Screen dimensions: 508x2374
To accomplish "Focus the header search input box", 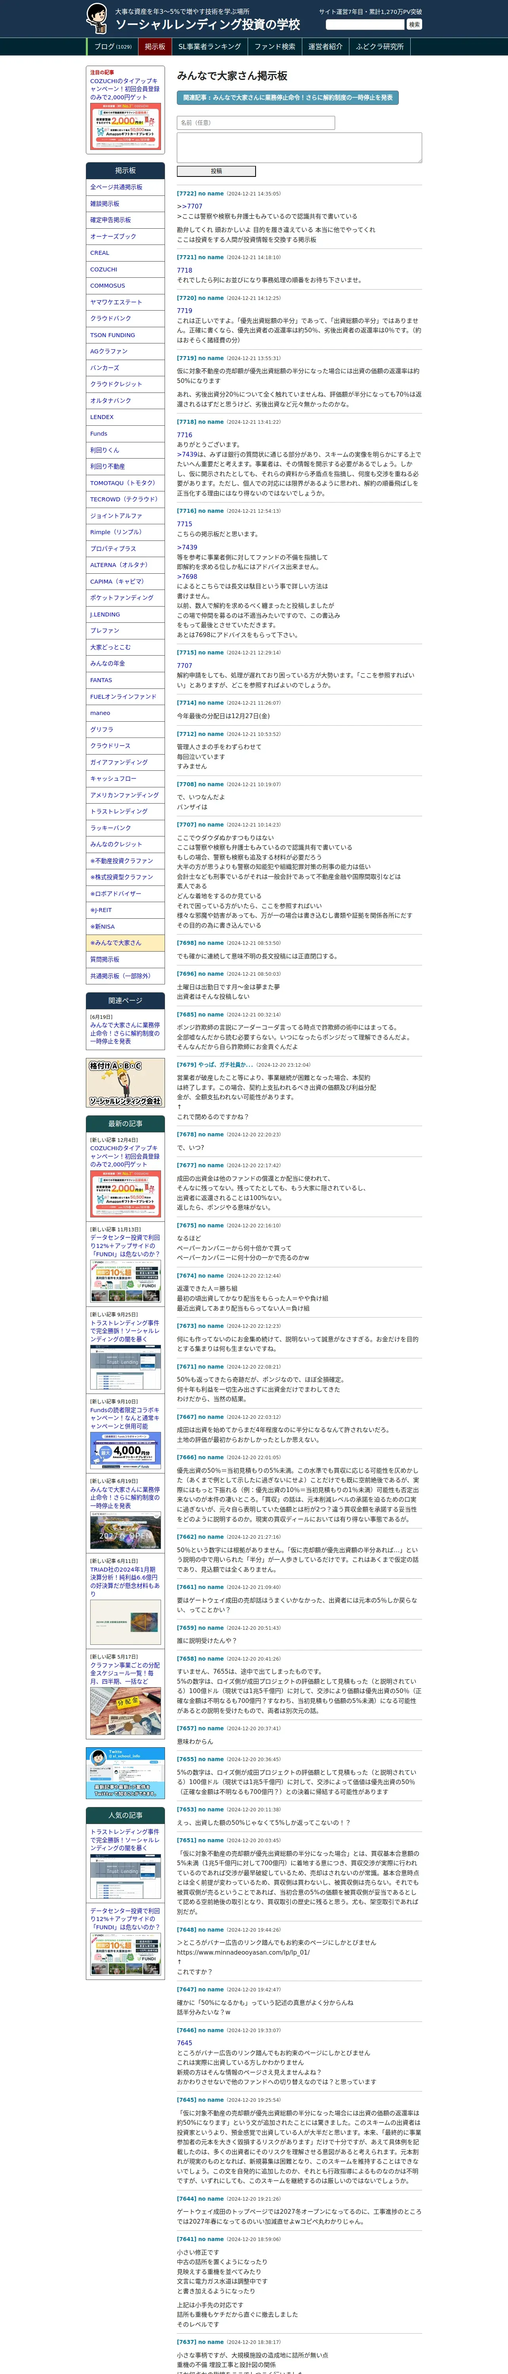I will 365,24.
